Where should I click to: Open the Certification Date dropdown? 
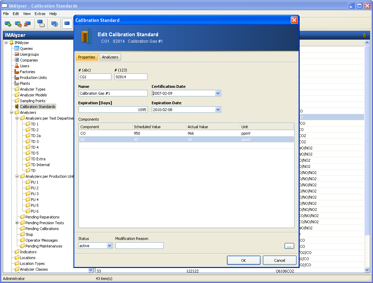[218, 93]
